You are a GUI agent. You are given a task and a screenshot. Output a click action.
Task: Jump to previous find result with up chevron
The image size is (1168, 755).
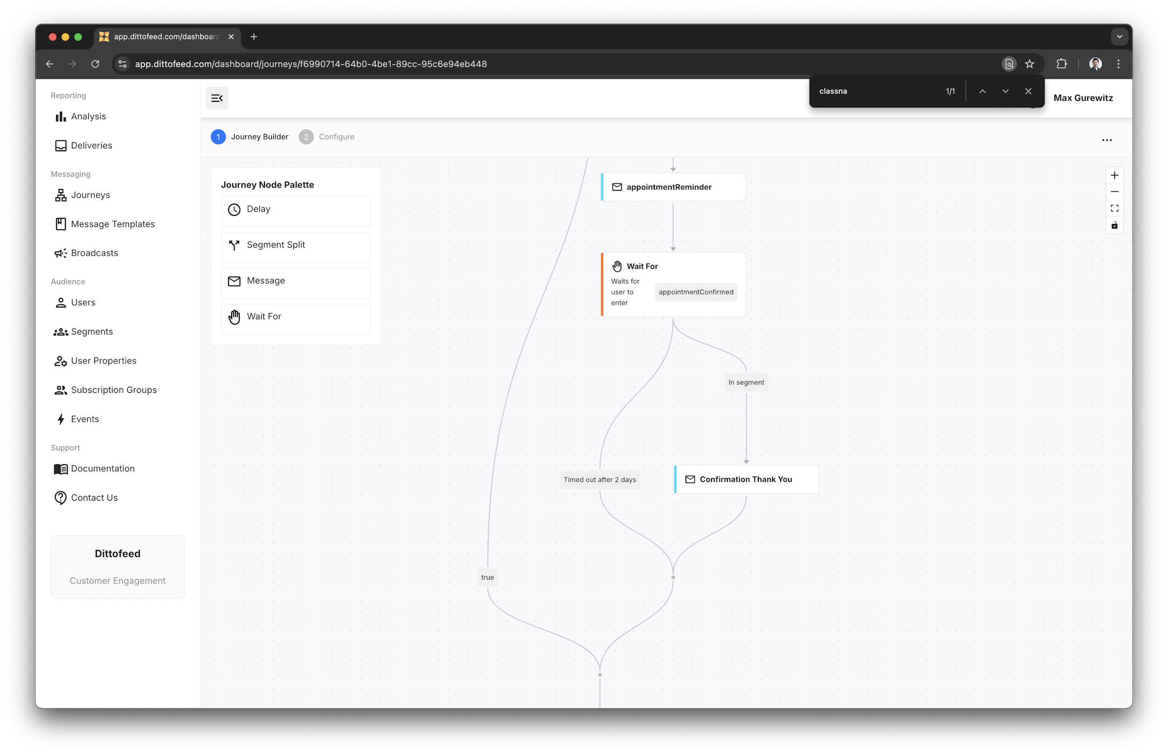click(983, 91)
